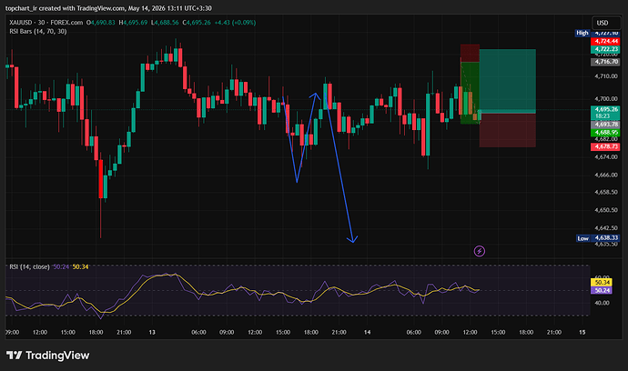Click the red 4,678.73 price tag
The width and height of the screenshot is (628, 371).
point(605,147)
